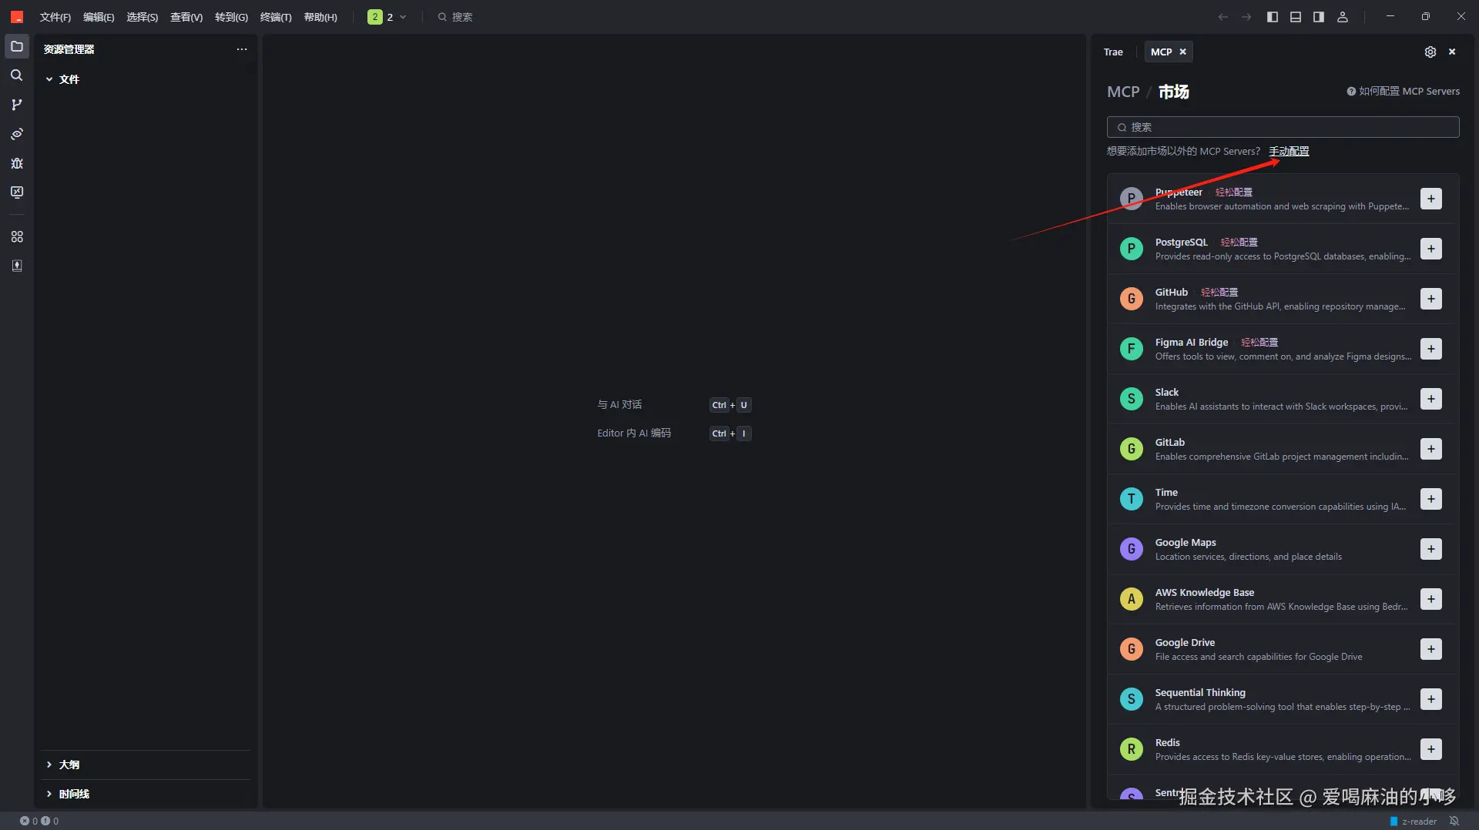The height and width of the screenshot is (830, 1479).
Task: Add the Time MCP server
Action: [1430, 499]
